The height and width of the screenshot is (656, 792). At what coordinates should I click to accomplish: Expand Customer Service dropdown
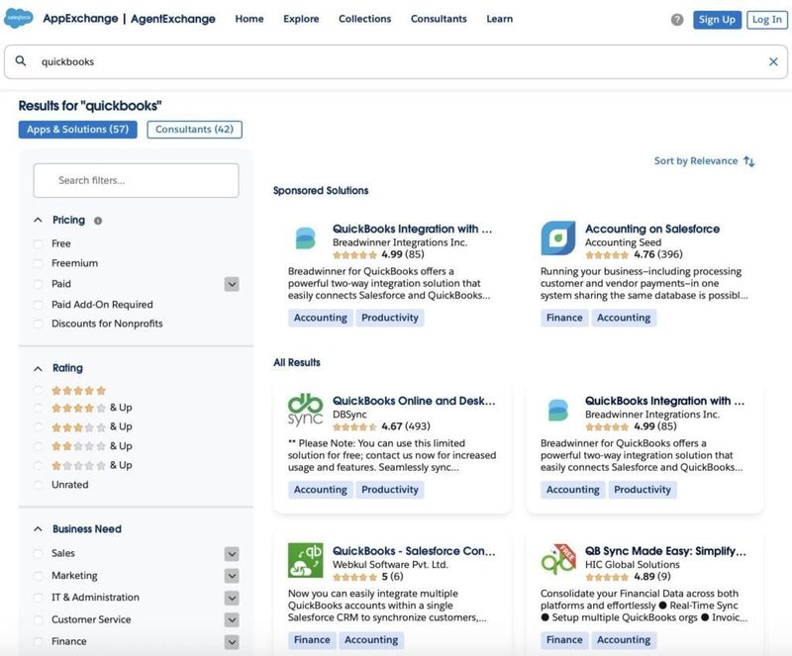232,619
